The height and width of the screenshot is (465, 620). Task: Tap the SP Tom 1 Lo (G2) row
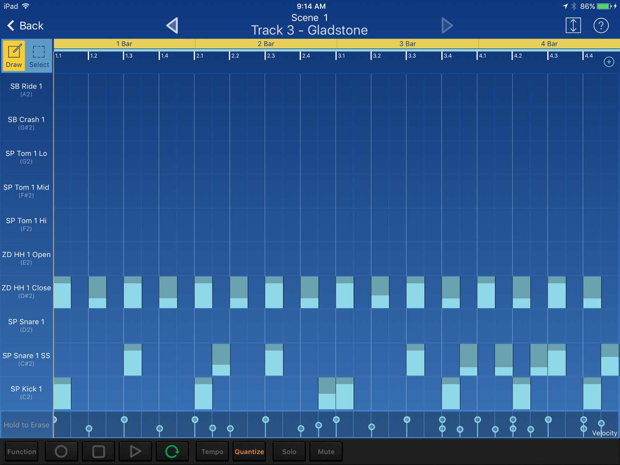coord(26,157)
